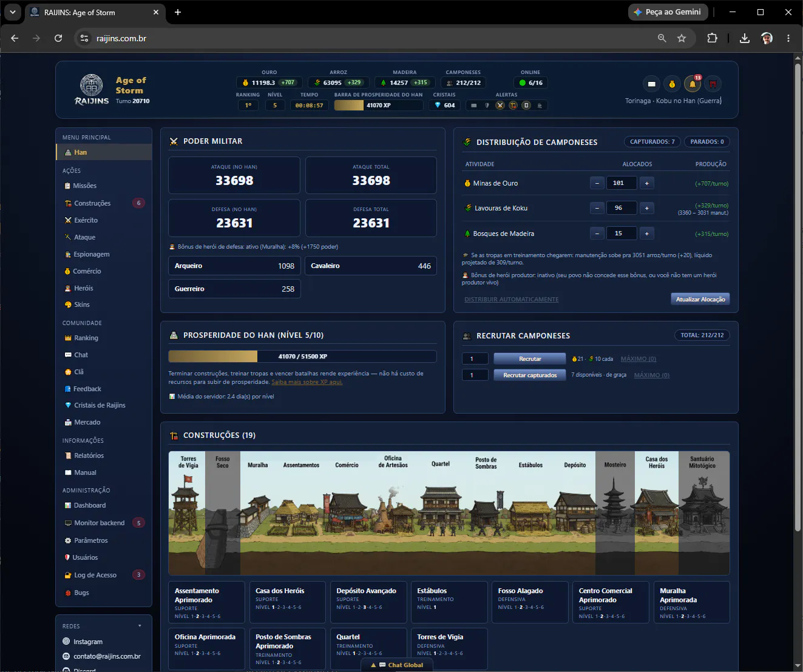Click browser extensions puzzle icon
The image size is (803, 672).
click(712, 38)
